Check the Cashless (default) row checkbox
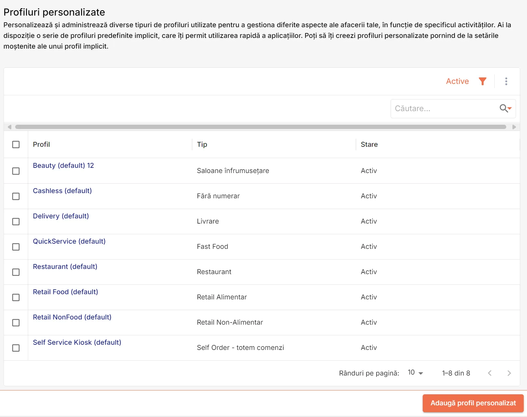The height and width of the screenshot is (417, 527). point(16,196)
